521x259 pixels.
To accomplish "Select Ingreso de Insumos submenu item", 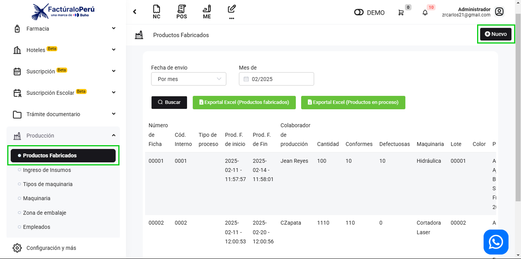I will [47, 170].
